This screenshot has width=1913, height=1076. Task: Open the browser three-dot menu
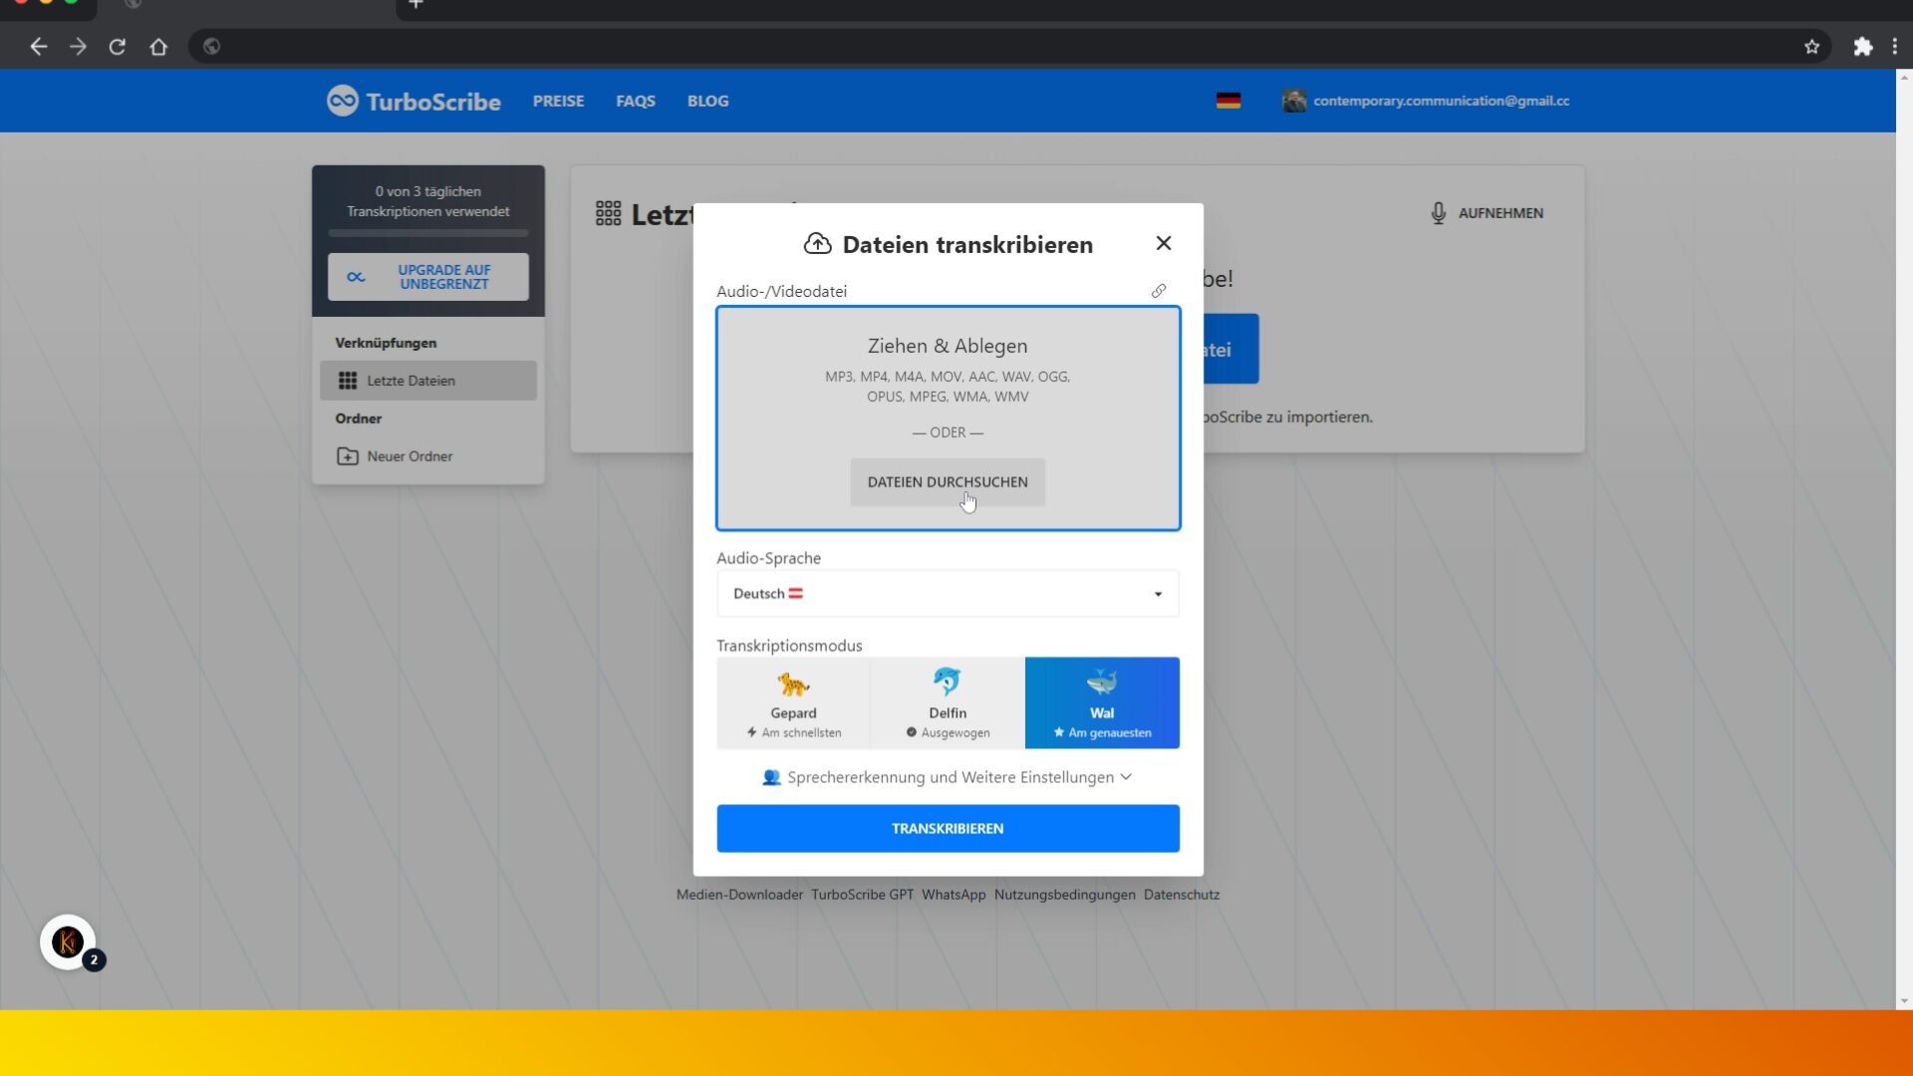[x=1895, y=47]
